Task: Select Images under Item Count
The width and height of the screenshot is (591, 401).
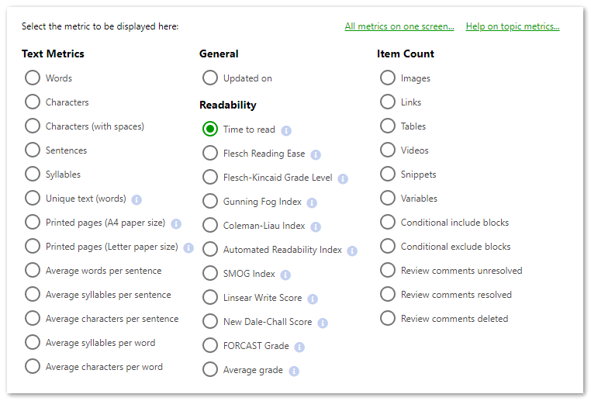Action: pyautogui.click(x=388, y=78)
